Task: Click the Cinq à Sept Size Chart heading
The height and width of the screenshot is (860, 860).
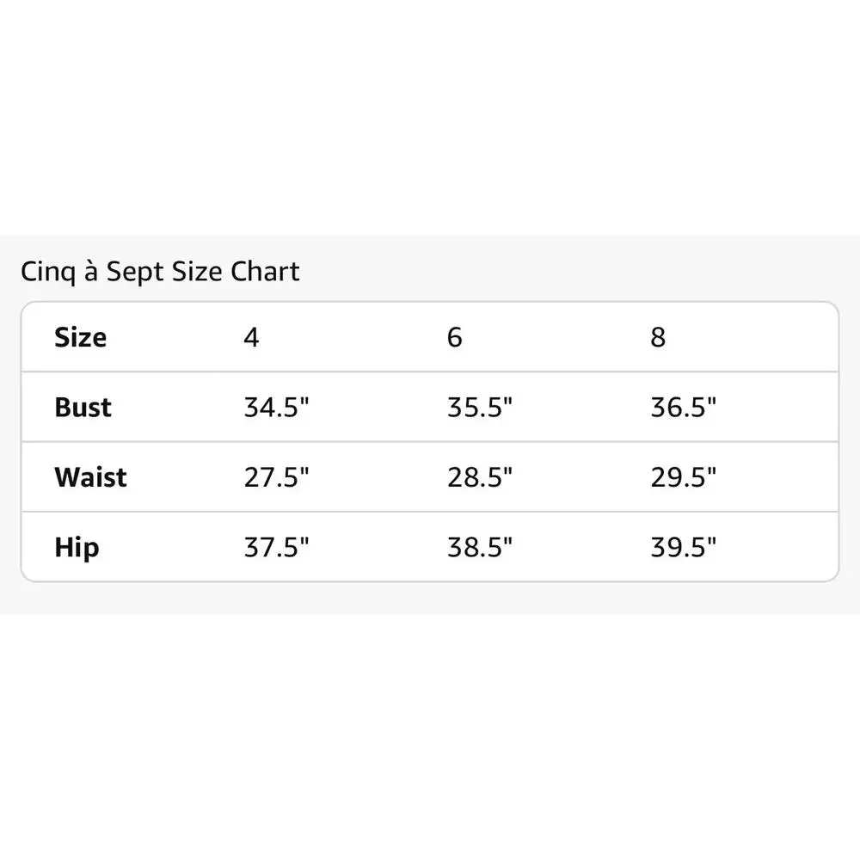Action: point(160,272)
